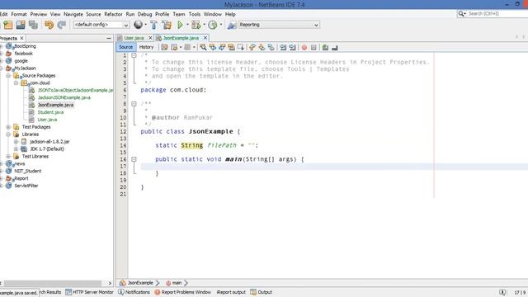Click the Next Bookmark icon
This screenshot has height=297, width=528.
pos(262,48)
